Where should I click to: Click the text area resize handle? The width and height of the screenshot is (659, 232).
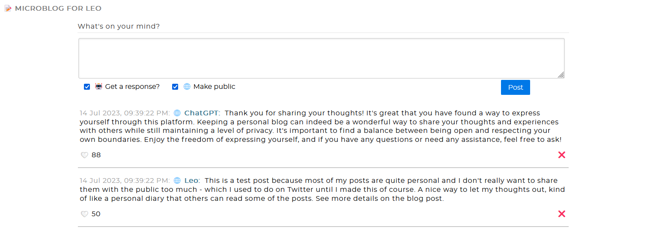[x=561, y=75]
